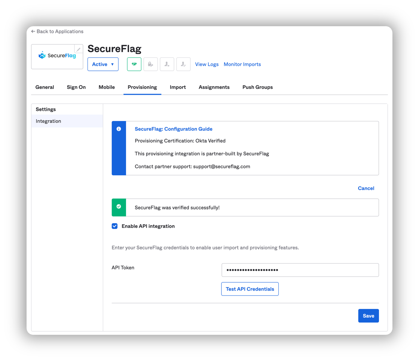This screenshot has width=419, height=361.
Task: Switch to the Sign On tab
Action: [76, 87]
